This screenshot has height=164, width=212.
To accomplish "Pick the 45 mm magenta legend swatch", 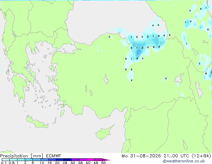I will pyautogui.click(x=98, y=160).
